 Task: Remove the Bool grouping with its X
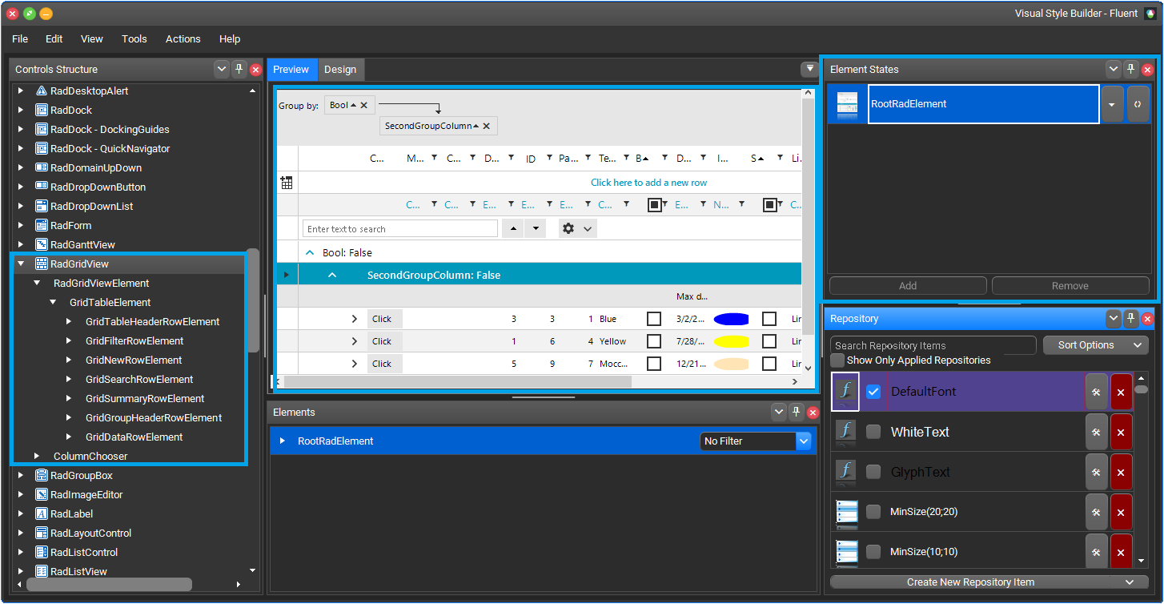(x=363, y=105)
